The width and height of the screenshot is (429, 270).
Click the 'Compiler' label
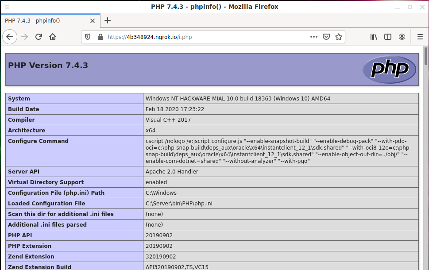[21, 120]
